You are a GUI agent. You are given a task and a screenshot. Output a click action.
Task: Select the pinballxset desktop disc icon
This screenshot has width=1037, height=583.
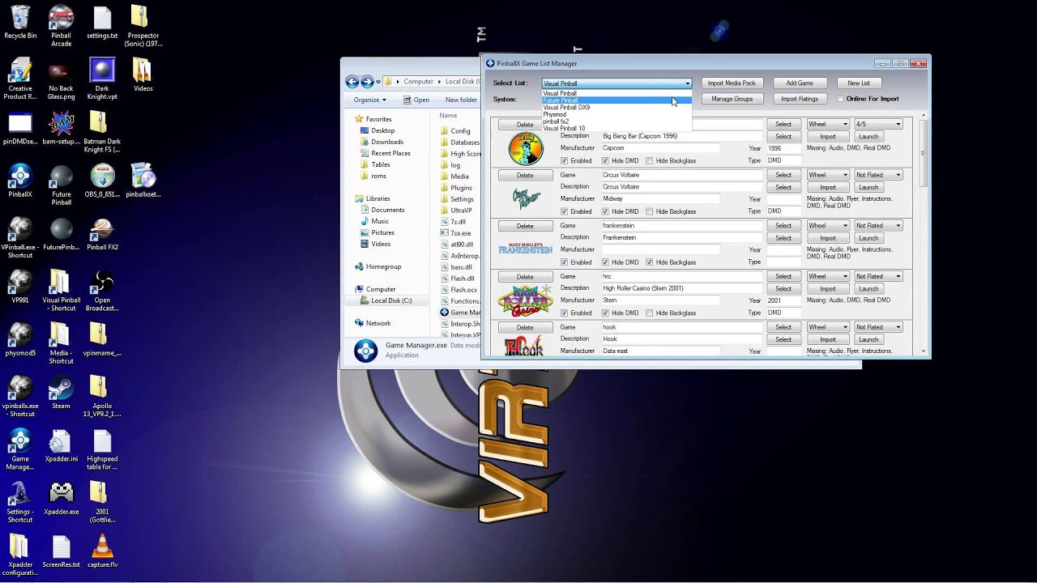click(x=143, y=181)
